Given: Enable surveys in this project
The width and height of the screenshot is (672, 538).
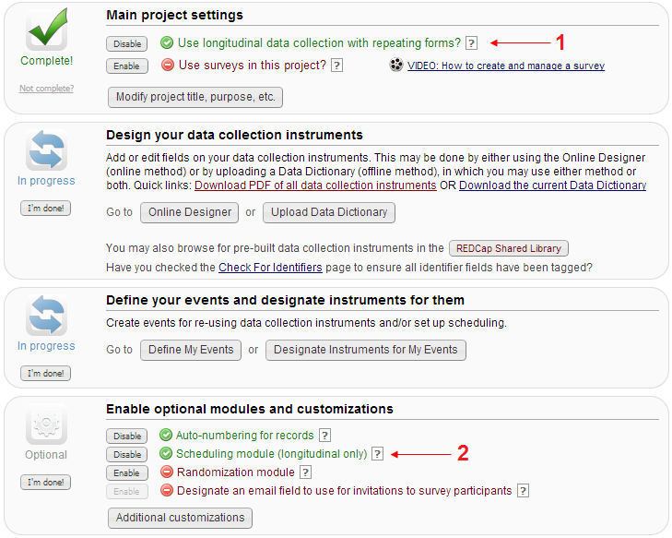Looking at the screenshot, I should coord(126,66).
